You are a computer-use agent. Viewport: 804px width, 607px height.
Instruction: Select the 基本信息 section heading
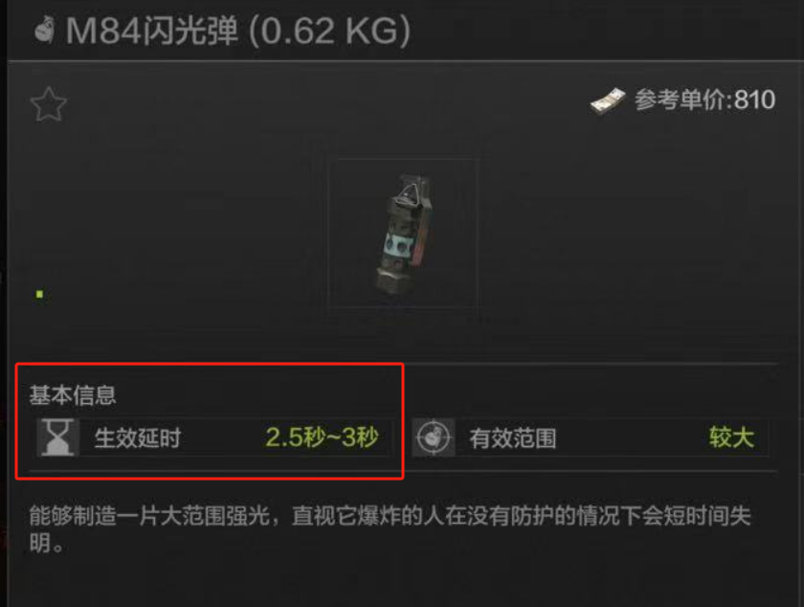pos(73,395)
